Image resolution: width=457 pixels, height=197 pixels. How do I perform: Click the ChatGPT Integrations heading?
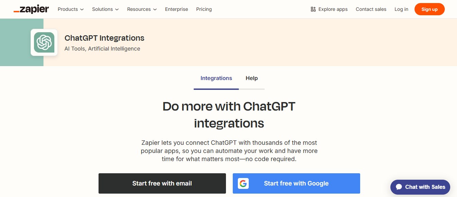pyautogui.click(x=104, y=38)
